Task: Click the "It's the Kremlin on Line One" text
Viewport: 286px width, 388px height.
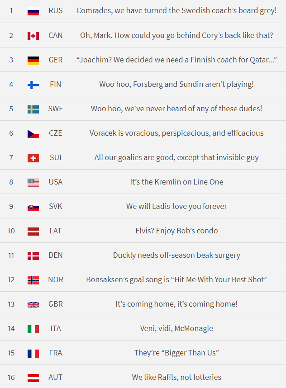Action: coord(176,182)
